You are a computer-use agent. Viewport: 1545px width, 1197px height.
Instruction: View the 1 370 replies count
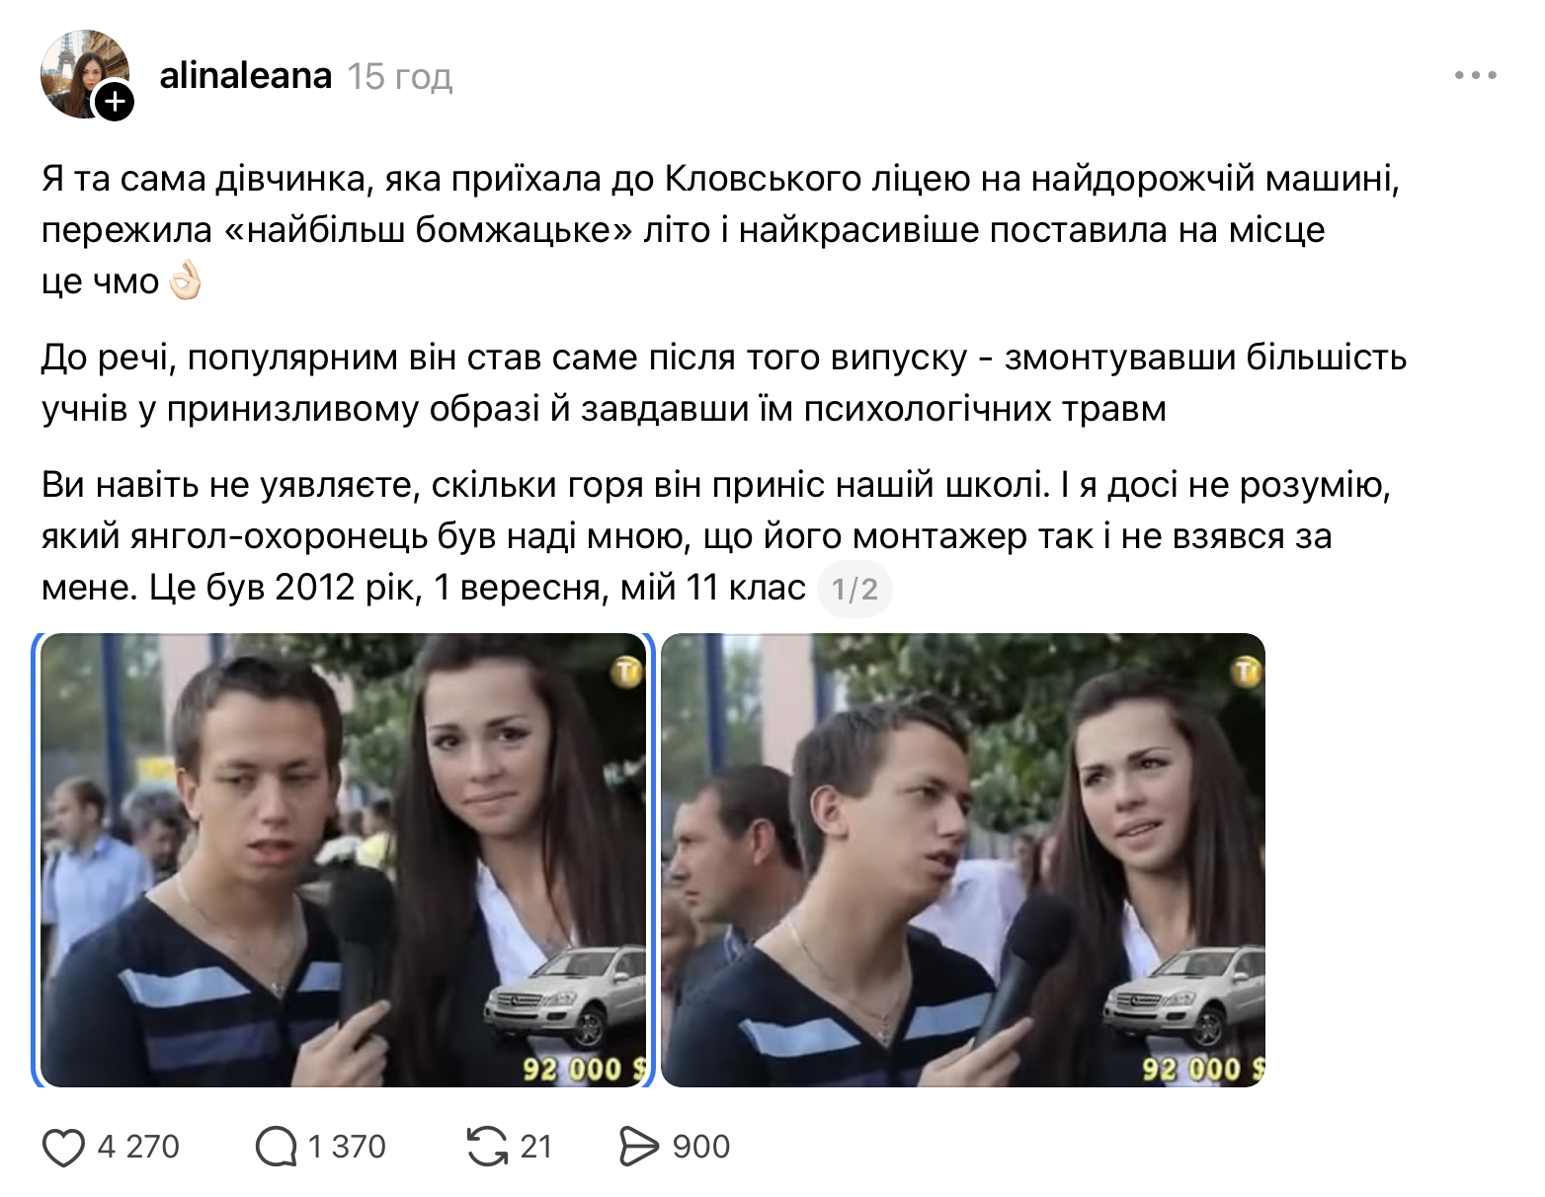[x=347, y=1147]
